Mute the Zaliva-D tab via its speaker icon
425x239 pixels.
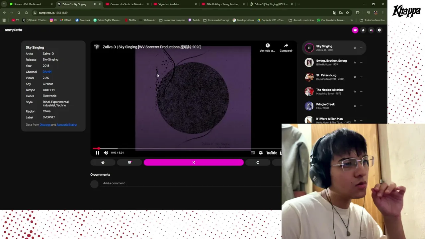pyautogui.click(x=95, y=4)
